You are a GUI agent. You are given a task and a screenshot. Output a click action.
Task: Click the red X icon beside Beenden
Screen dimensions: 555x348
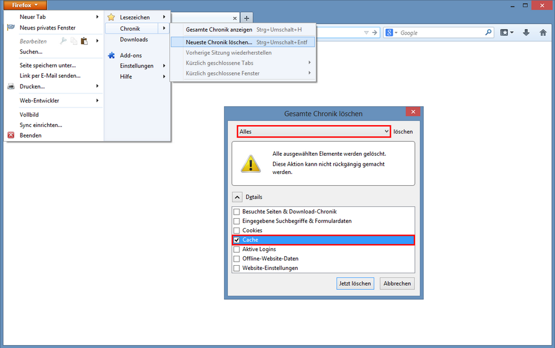[11, 135]
